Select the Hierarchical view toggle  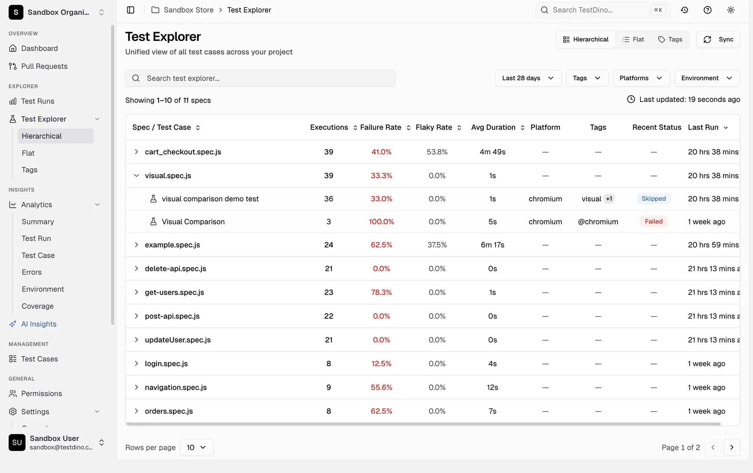point(585,39)
